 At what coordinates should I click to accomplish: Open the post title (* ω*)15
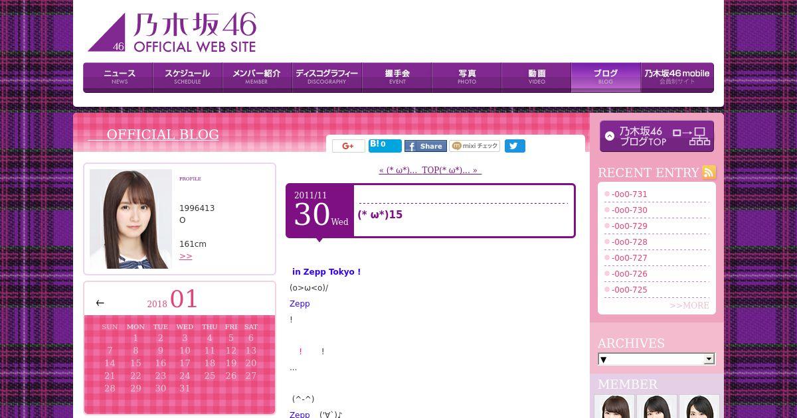[x=380, y=214]
